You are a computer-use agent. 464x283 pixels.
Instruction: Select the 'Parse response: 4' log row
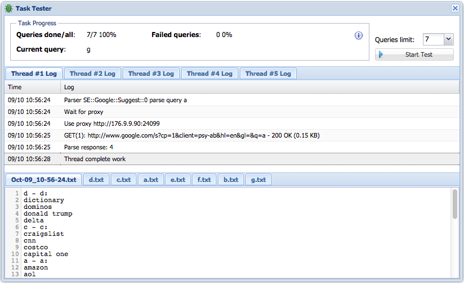click(x=232, y=147)
